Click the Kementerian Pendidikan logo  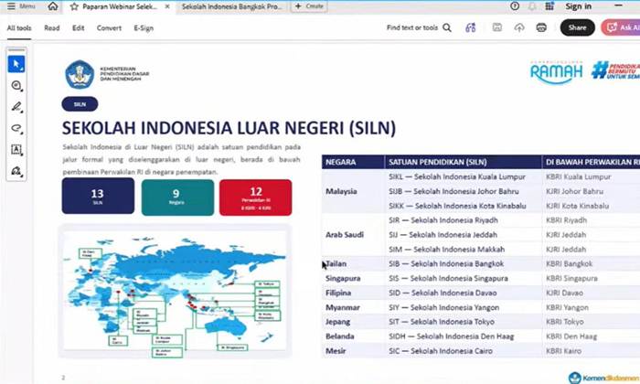pos(107,74)
